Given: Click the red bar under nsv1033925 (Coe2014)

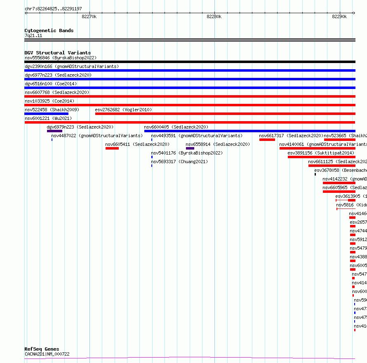Looking at the screenshot, I should (190, 105).
